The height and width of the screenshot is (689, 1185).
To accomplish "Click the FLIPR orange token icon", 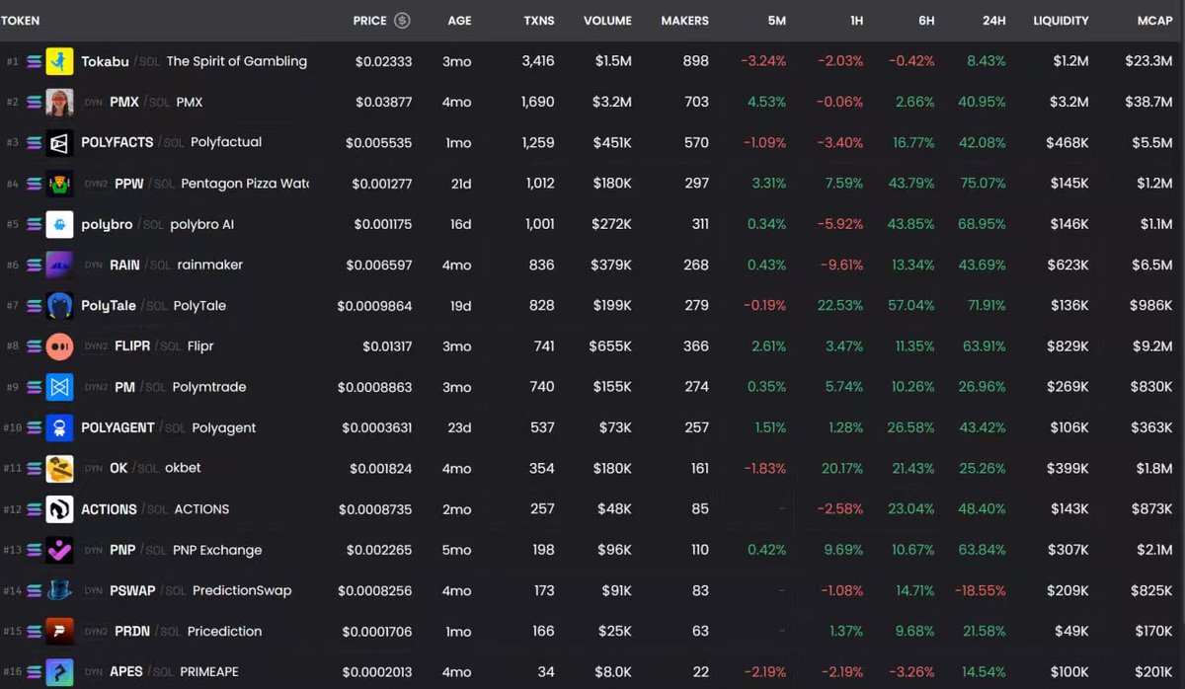I will 60,346.
